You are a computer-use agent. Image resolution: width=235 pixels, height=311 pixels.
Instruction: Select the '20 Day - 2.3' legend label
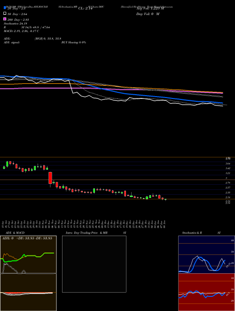(16, 8)
